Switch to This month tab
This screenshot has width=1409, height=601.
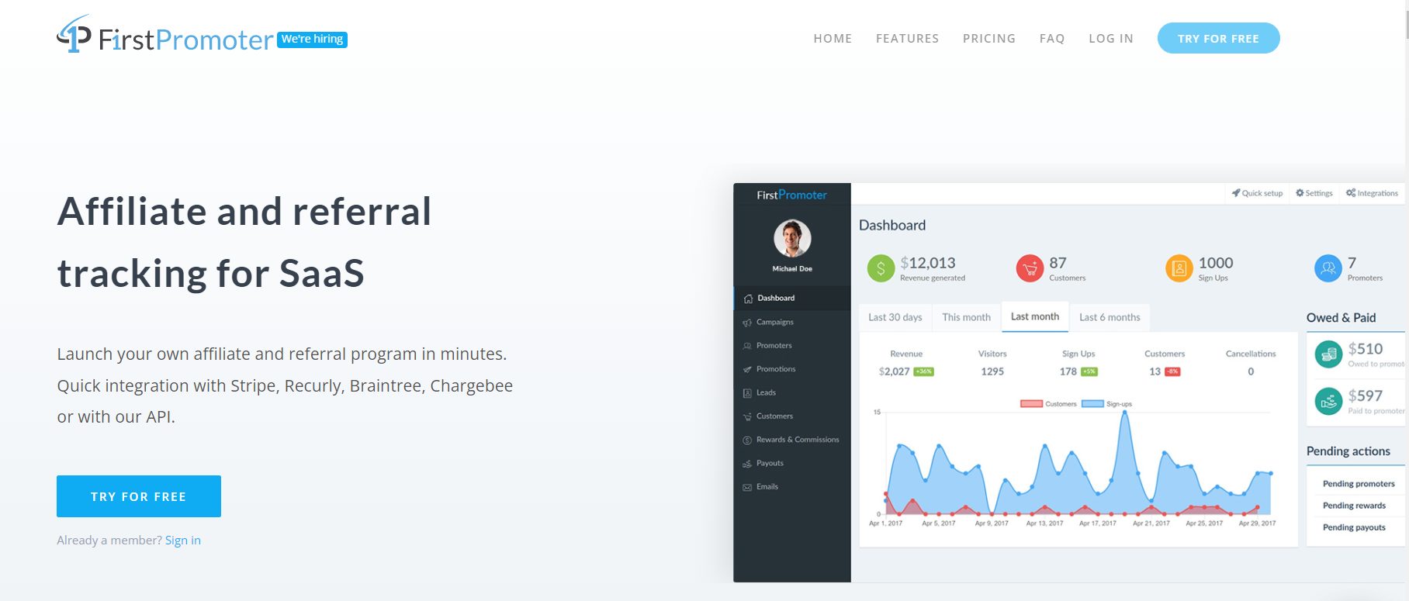click(x=967, y=317)
